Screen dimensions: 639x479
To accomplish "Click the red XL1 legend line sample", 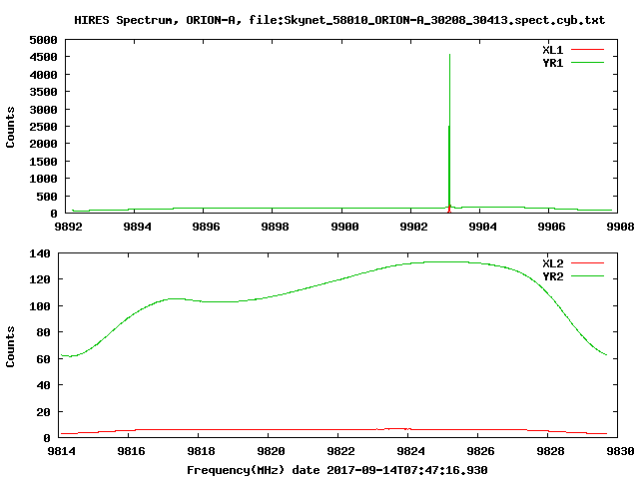I will (x=587, y=50).
